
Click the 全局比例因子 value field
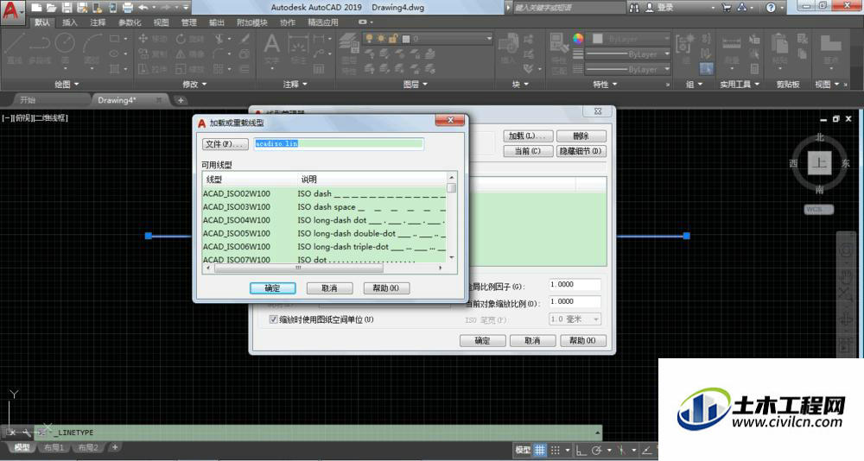(x=575, y=285)
